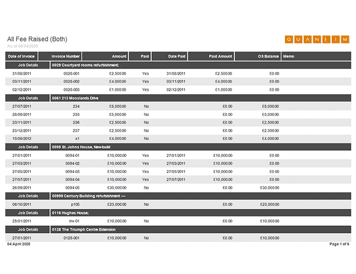The height and width of the screenshot is (274, 356).
Task: Click invoice number 0094-04
Action: pos(72,180)
